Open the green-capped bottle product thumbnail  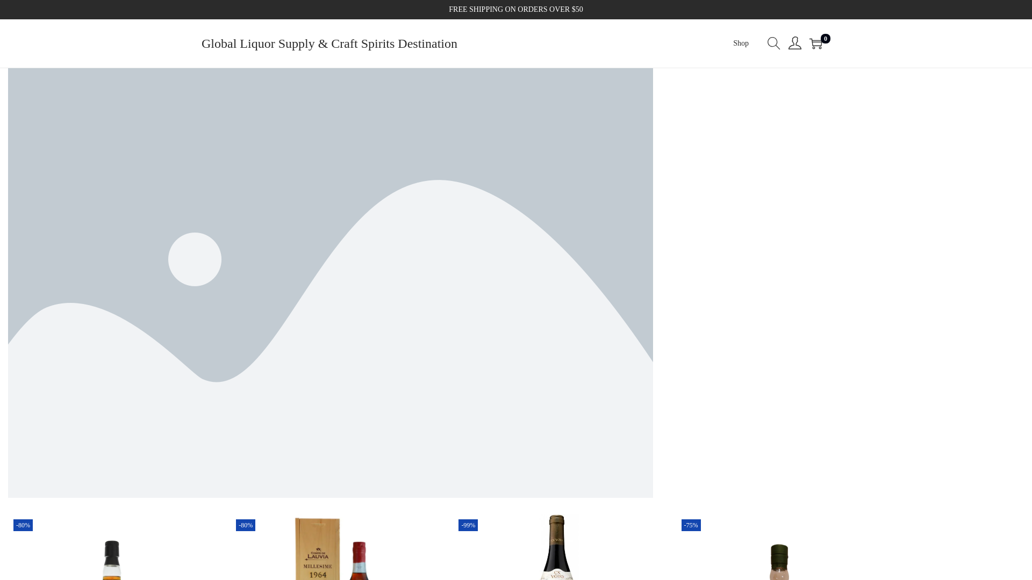(x=779, y=548)
